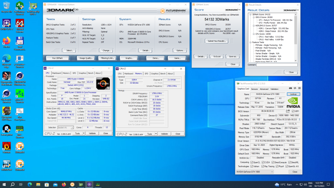Screen dimensions: 334x188
Task: Open the Windows Start button
Action: click(4, 184)
